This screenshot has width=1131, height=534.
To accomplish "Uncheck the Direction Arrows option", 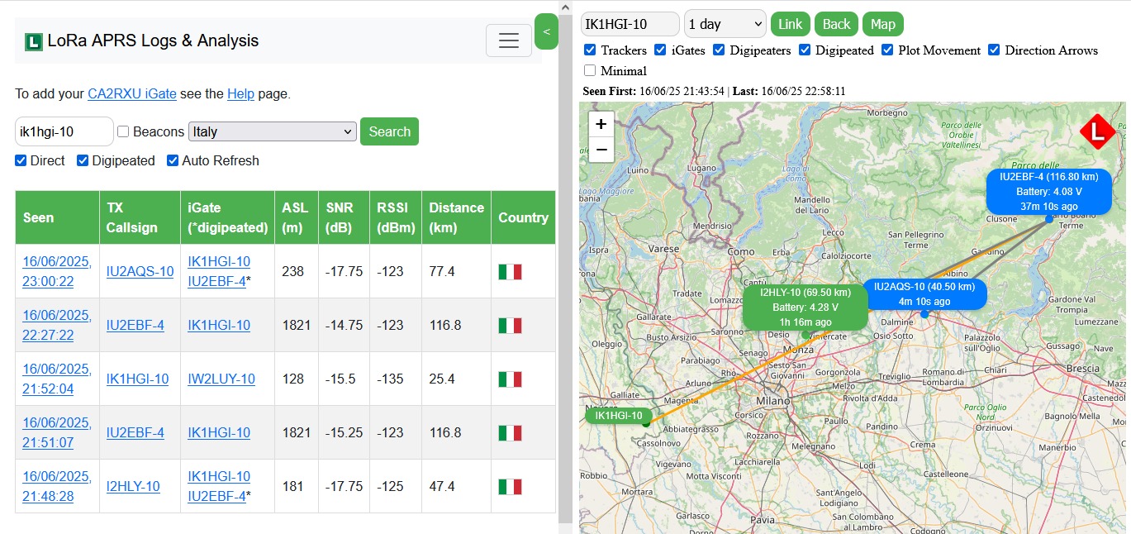I will coord(994,50).
